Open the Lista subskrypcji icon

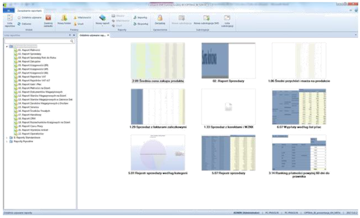(228, 20)
